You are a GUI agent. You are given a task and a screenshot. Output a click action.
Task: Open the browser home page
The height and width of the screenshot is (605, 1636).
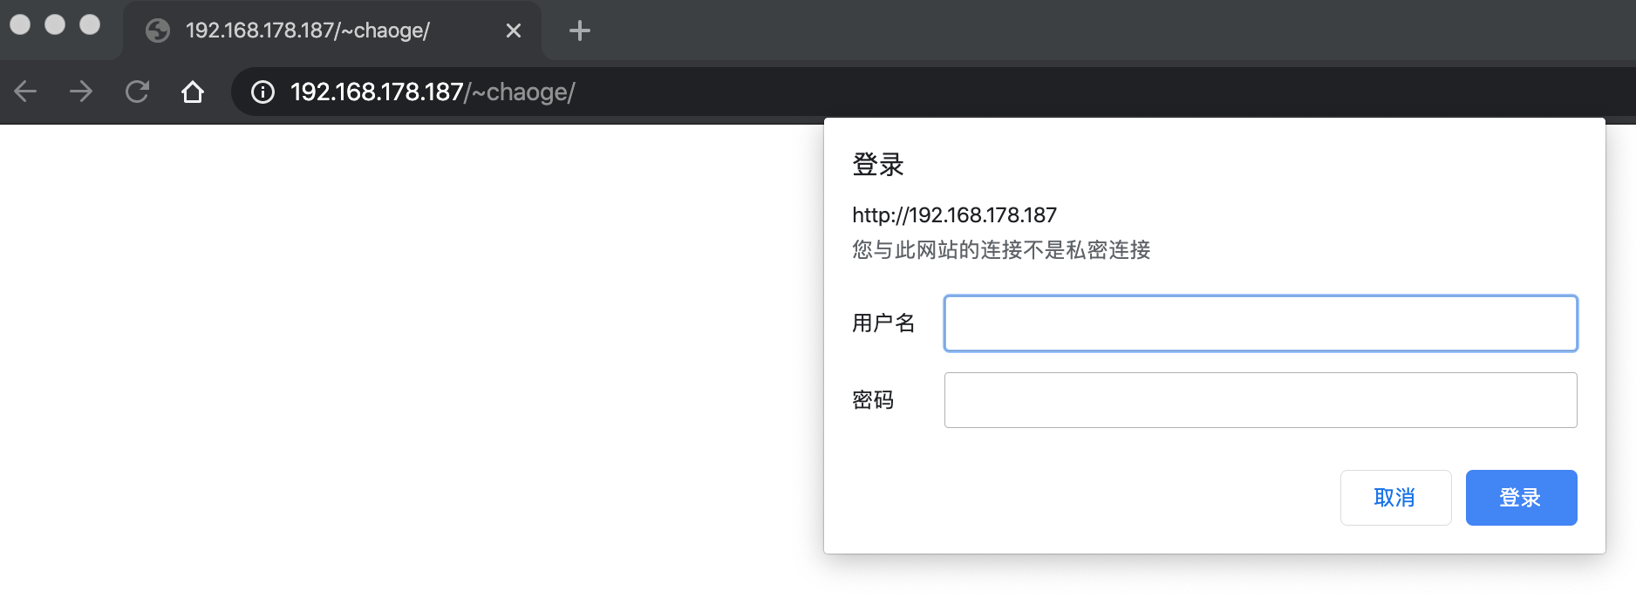[193, 92]
